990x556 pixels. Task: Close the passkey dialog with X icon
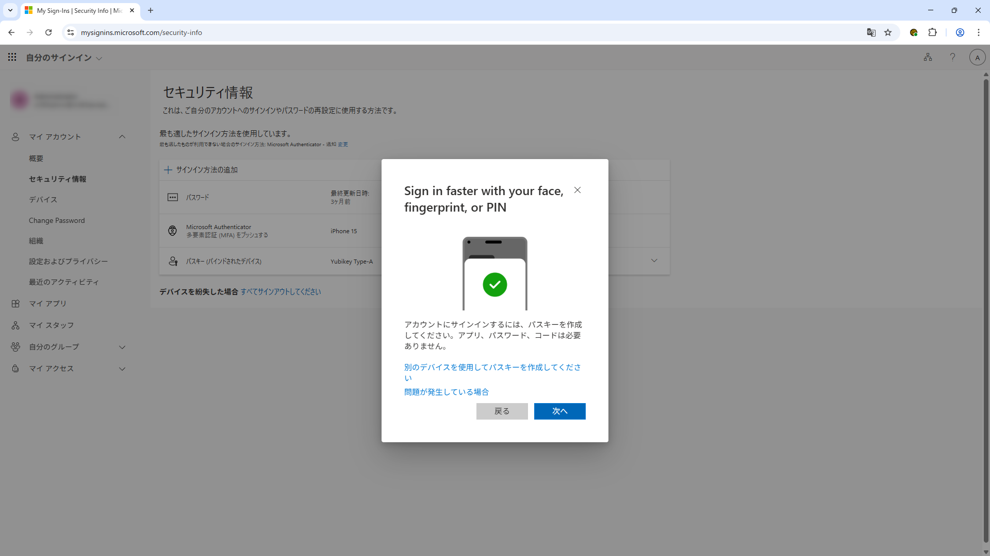point(577,190)
